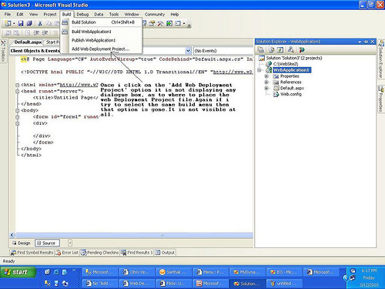Click the Properties vertical side tab
The width and height of the screenshot is (385, 289).
point(381,99)
